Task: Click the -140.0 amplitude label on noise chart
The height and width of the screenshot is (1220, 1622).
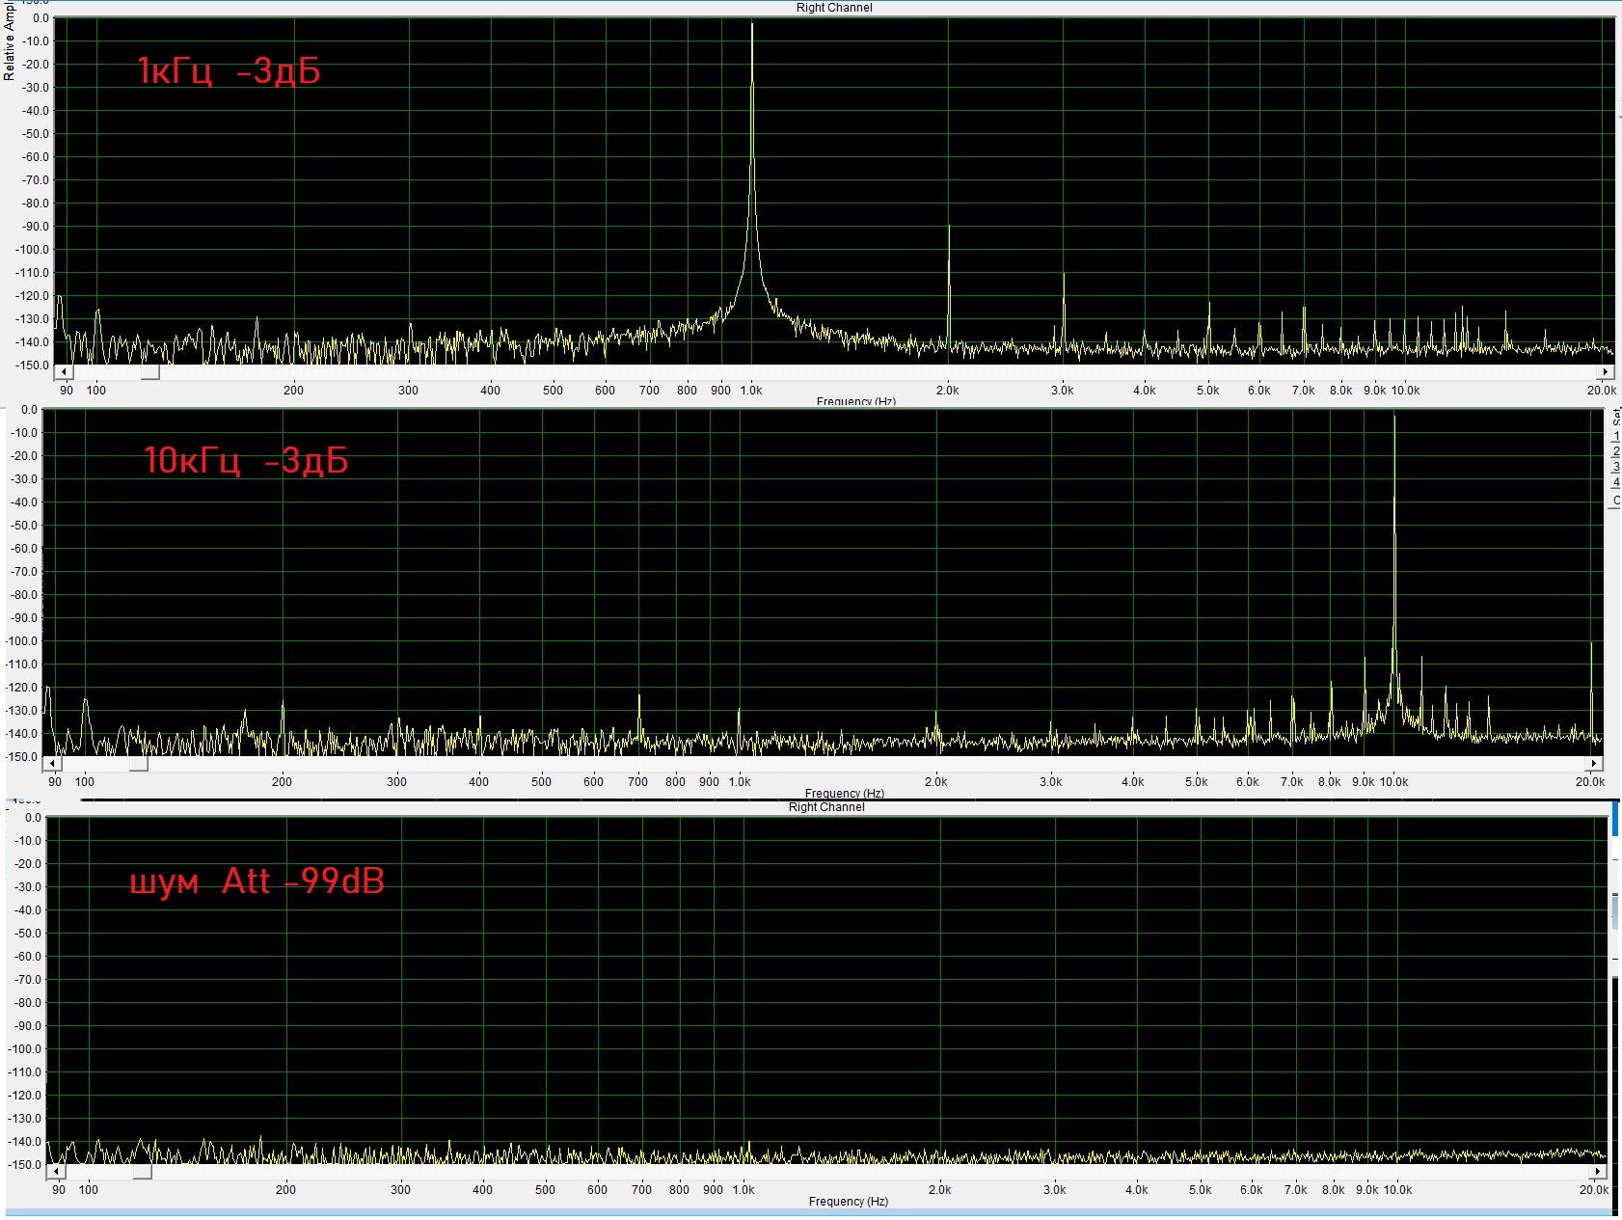Action: tap(25, 1142)
